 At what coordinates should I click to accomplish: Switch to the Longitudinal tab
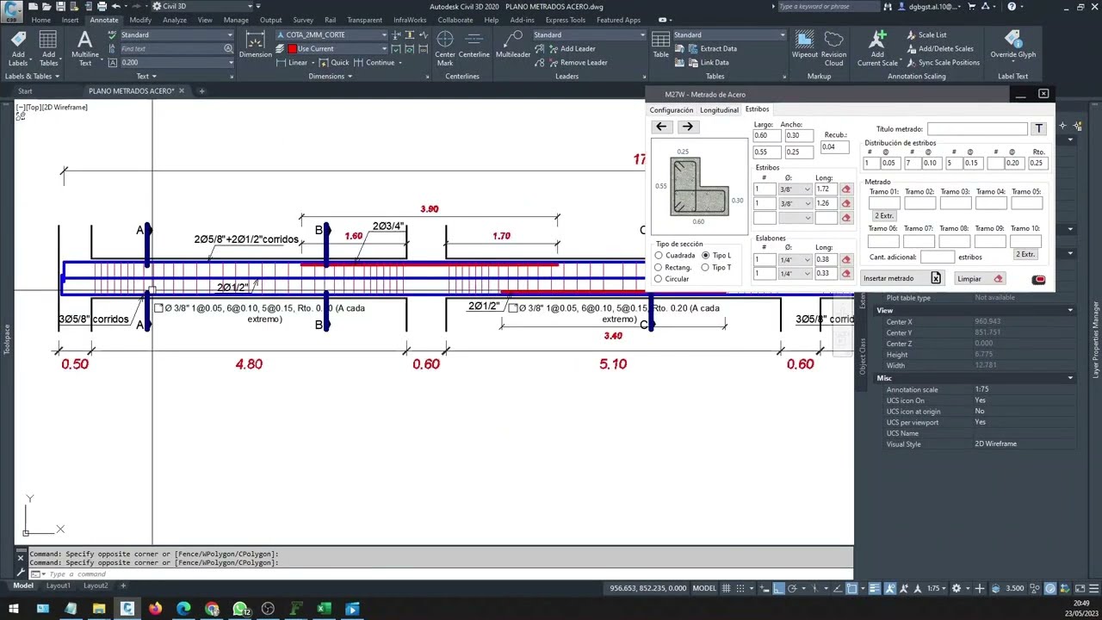pos(719,110)
